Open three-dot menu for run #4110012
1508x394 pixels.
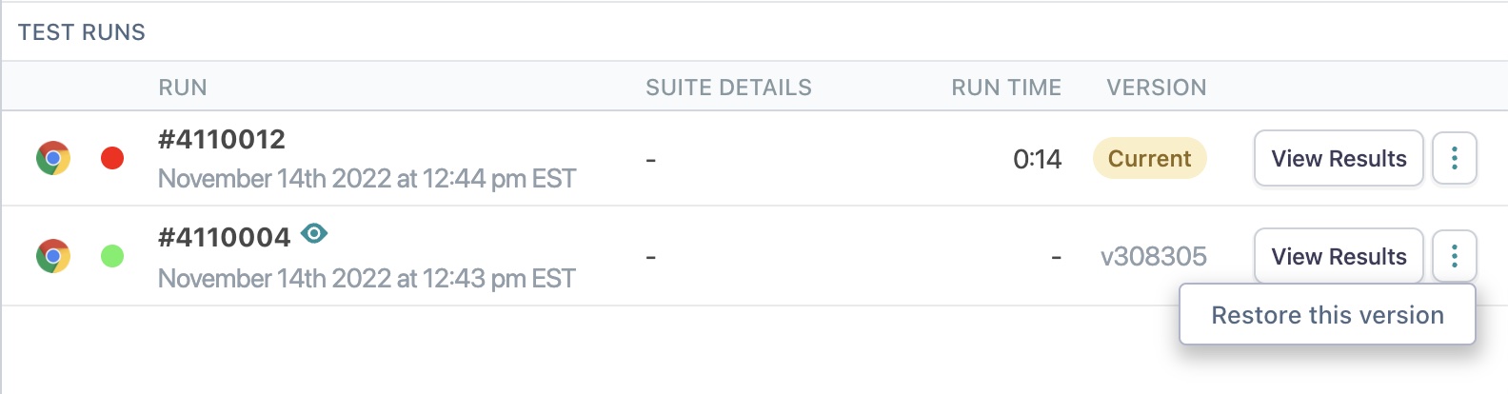click(1454, 158)
